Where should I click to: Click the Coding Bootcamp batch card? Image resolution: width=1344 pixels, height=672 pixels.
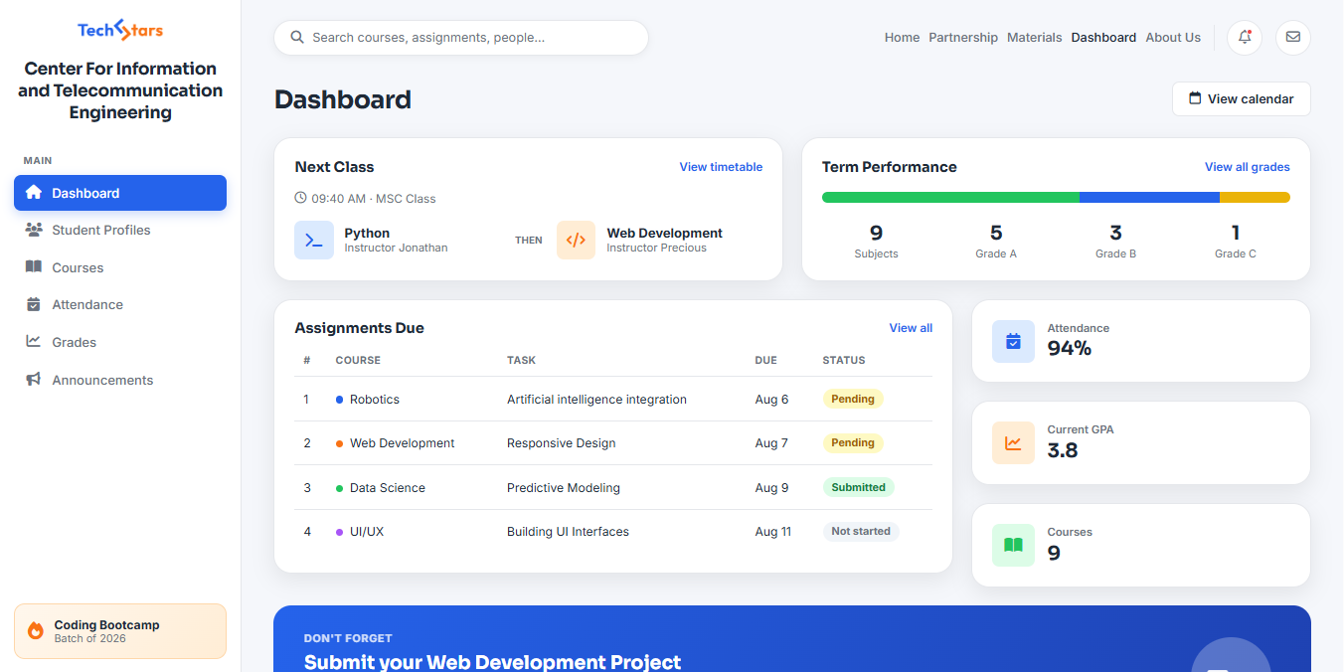tap(120, 631)
